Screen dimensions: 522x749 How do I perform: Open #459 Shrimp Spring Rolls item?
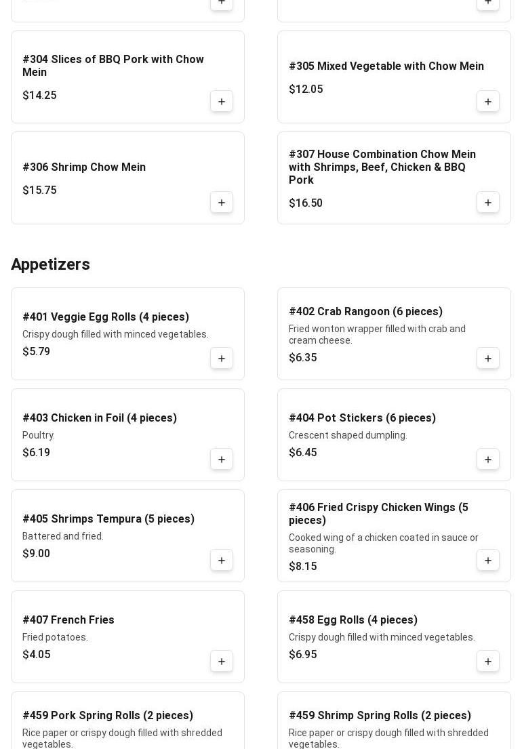[380, 716]
